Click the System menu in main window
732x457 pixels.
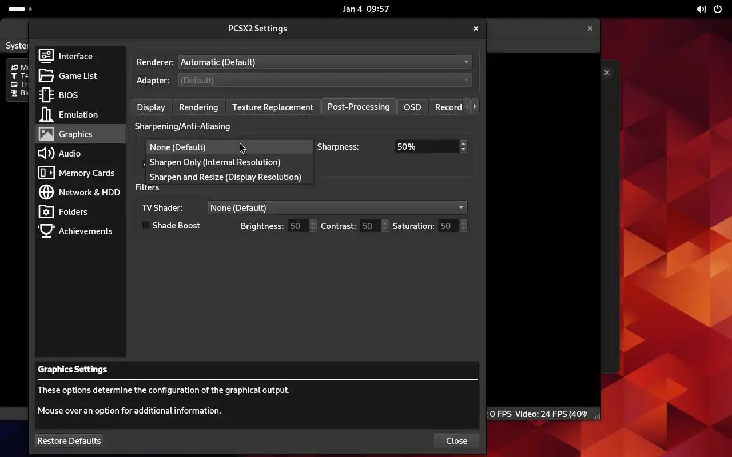tap(17, 46)
